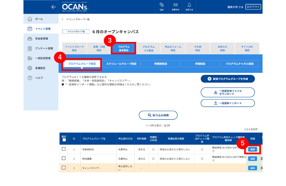Click 編集 button for 学部説明会
Screen dimensions: 286x186
[252, 149]
